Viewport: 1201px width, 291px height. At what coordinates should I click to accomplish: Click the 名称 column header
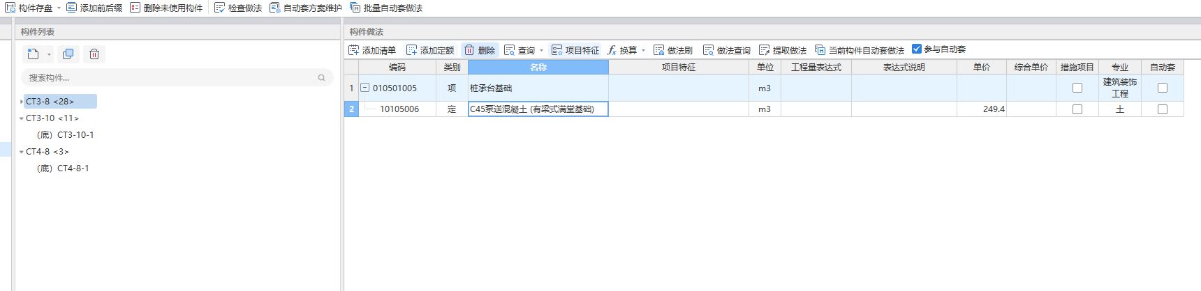point(538,68)
